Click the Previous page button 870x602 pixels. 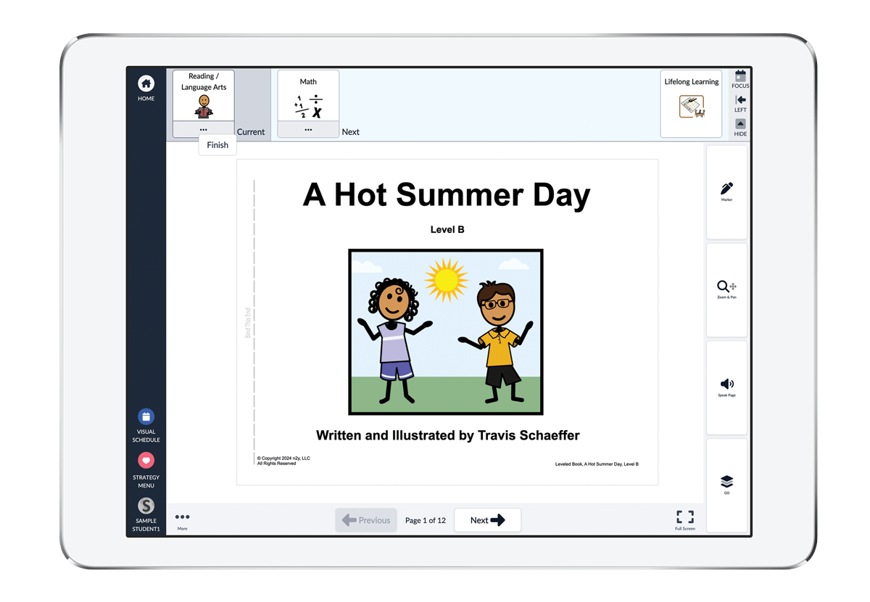[x=366, y=520]
